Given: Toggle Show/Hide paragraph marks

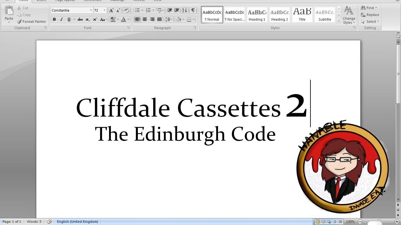Looking at the screenshot, I should pyautogui.click(x=193, y=10).
